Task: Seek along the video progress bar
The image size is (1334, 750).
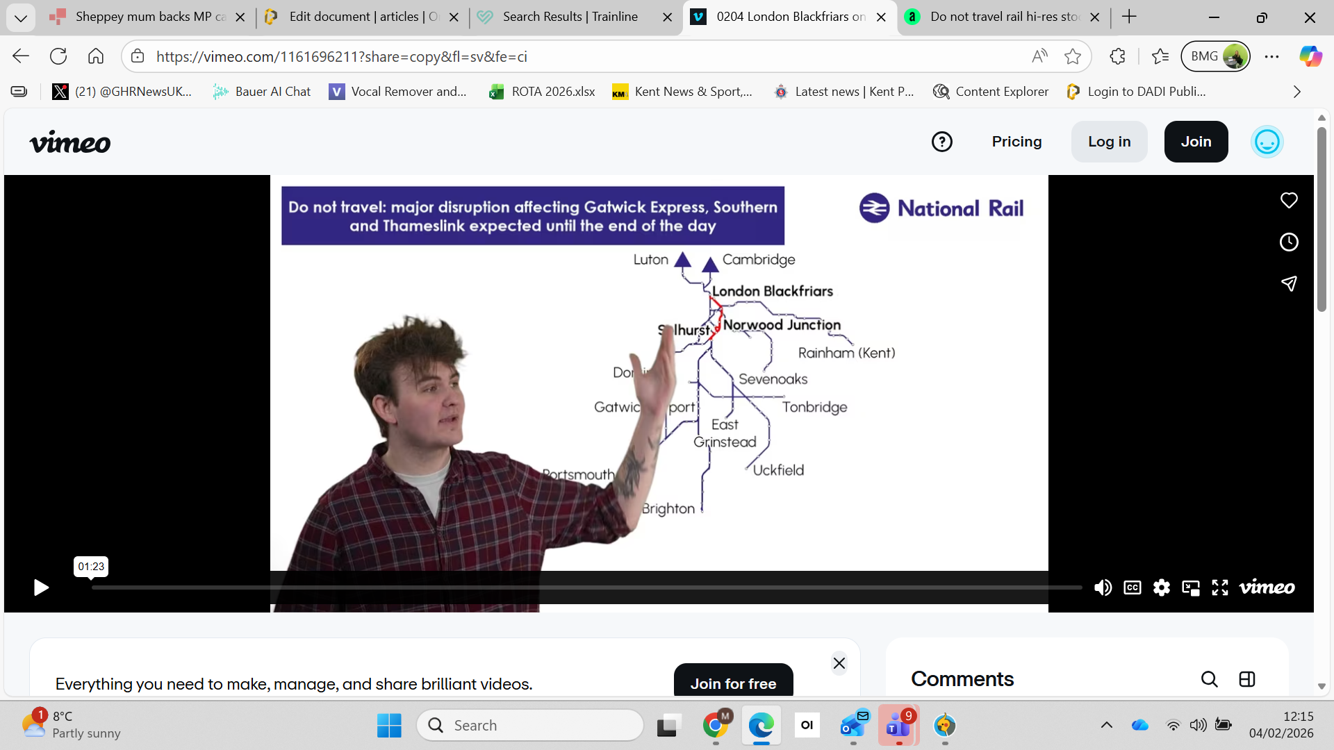Action: tap(587, 587)
